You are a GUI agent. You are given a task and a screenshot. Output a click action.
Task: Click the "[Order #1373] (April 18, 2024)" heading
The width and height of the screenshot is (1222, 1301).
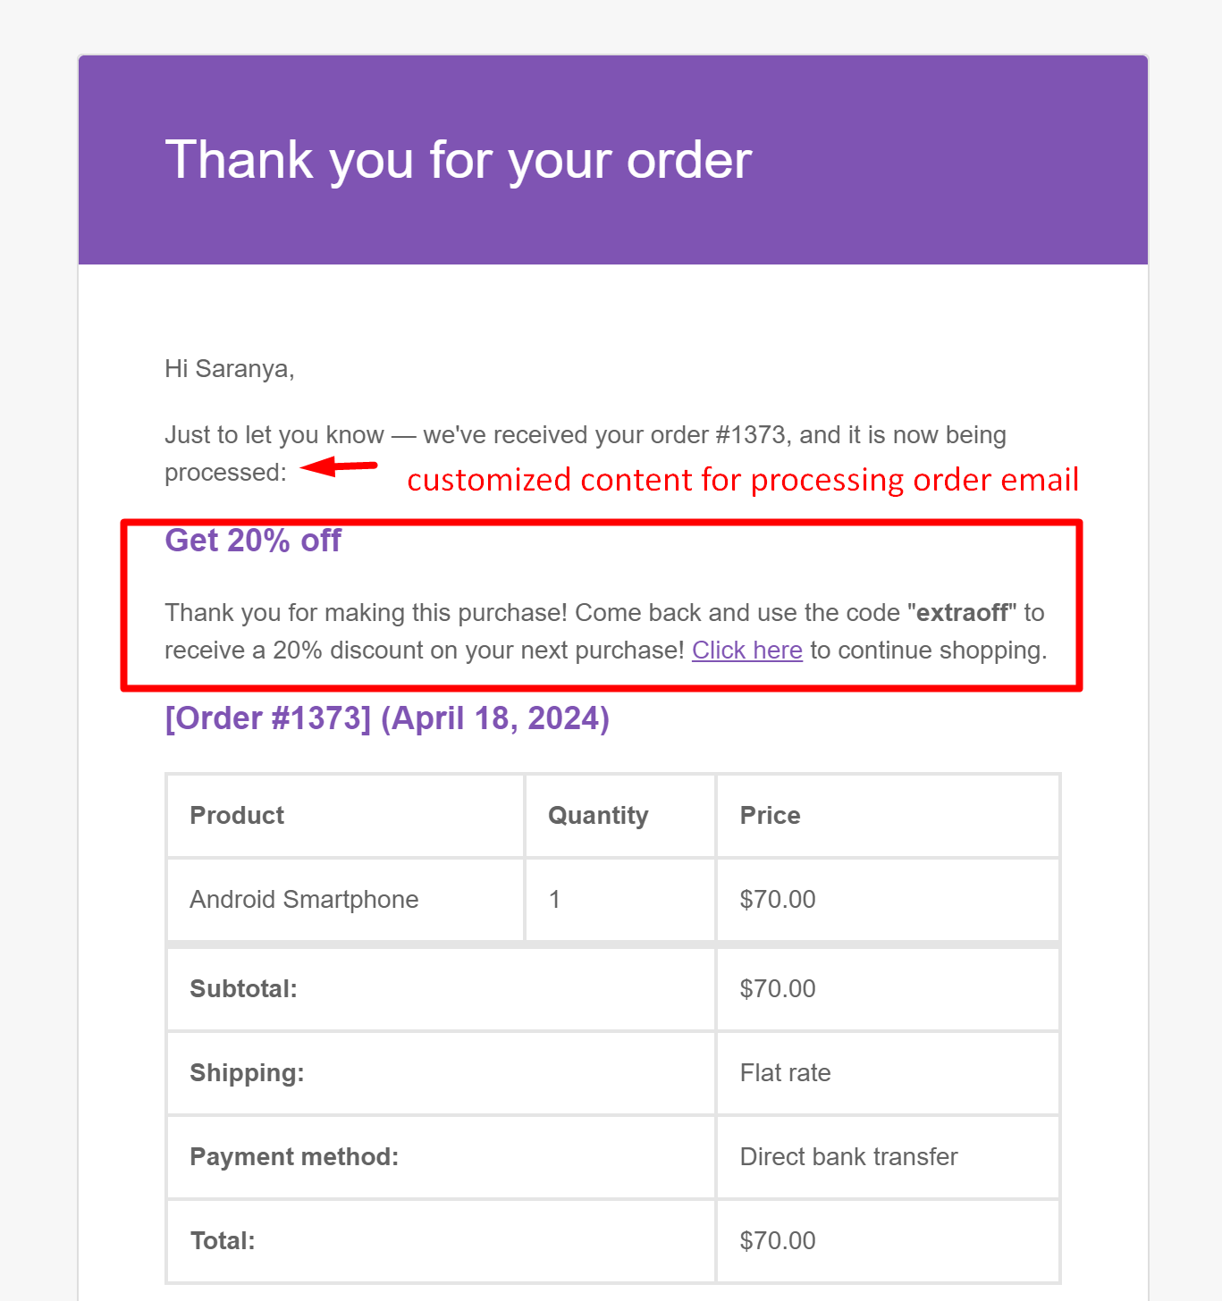pos(387,718)
